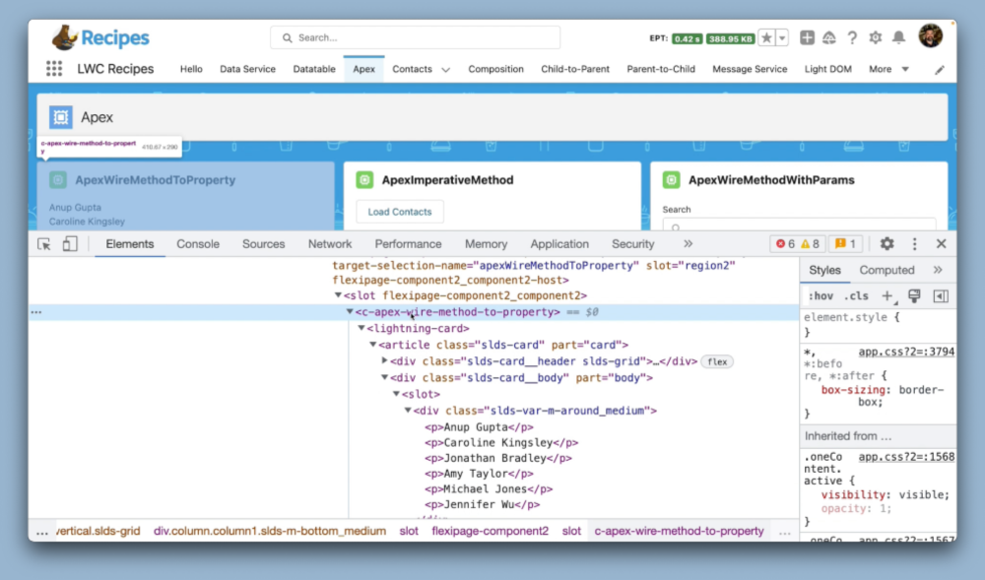Switch to the Application tab

click(x=559, y=244)
